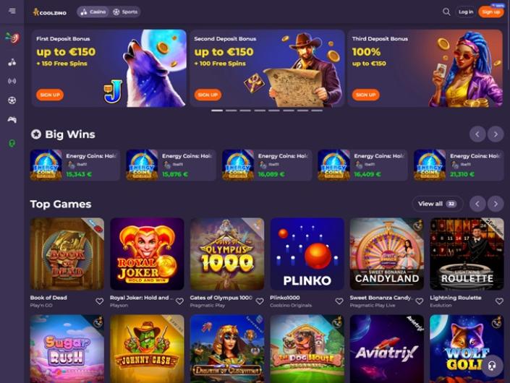This screenshot has width=510, height=383.
Task: Favorite Book of Dead with heart icon
Action: pyautogui.click(x=100, y=301)
